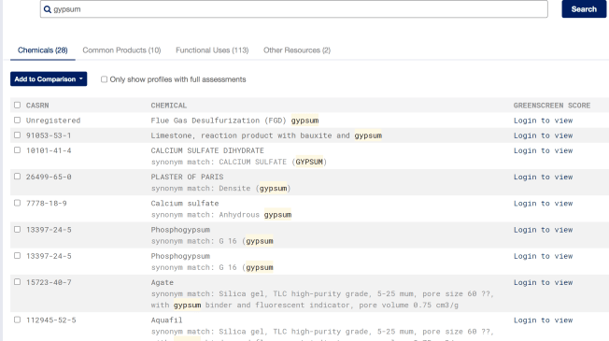Enable Only show profiles with full assessments

pyautogui.click(x=104, y=79)
